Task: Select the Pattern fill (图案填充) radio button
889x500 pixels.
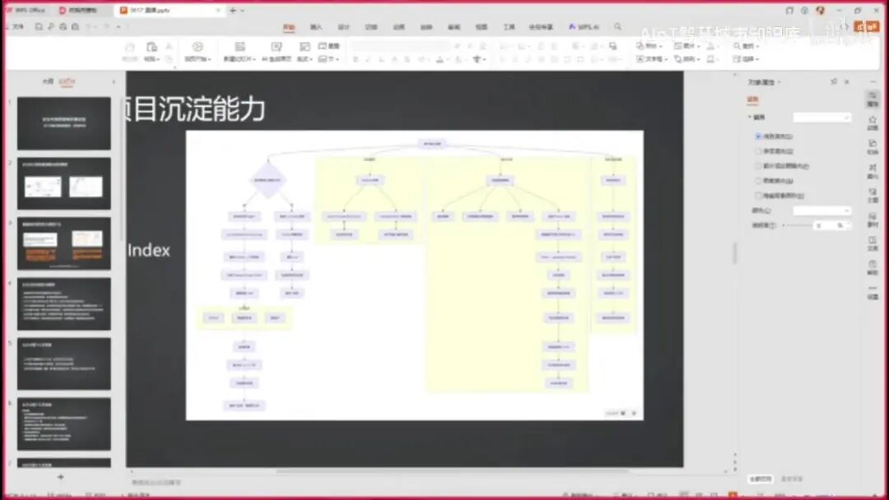Action: (758, 181)
